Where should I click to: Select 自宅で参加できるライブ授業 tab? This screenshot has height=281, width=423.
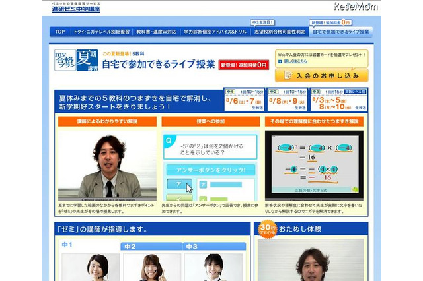pos(341,32)
